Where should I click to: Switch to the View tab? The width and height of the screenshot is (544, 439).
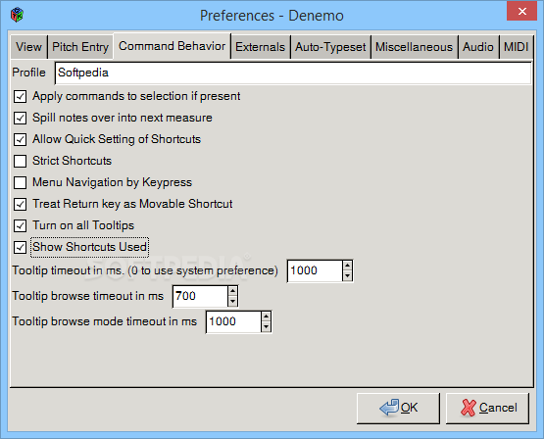[x=28, y=47]
